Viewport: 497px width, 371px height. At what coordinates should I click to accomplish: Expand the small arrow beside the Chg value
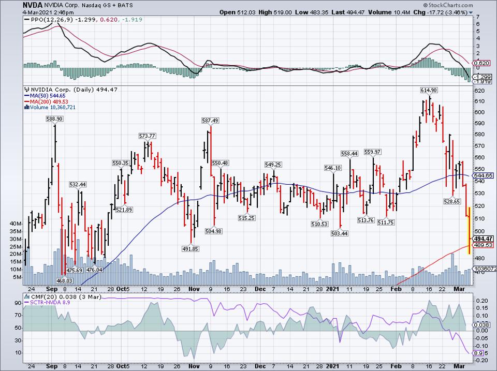pyautogui.click(x=471, y=12)
